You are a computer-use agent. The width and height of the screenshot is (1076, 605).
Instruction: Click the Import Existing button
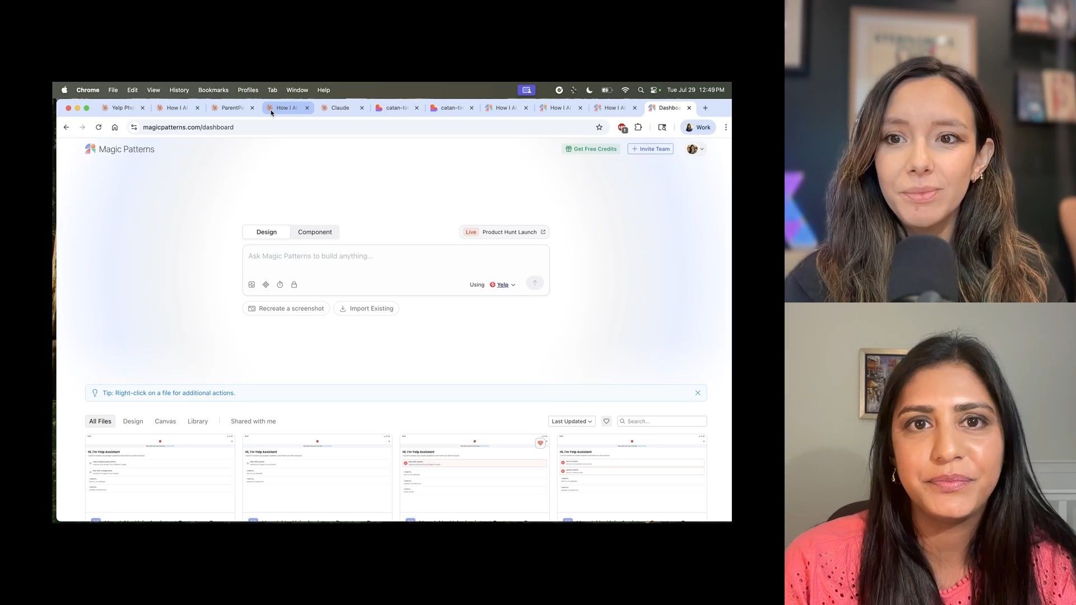pyautogui.click(x=367, y=309)
